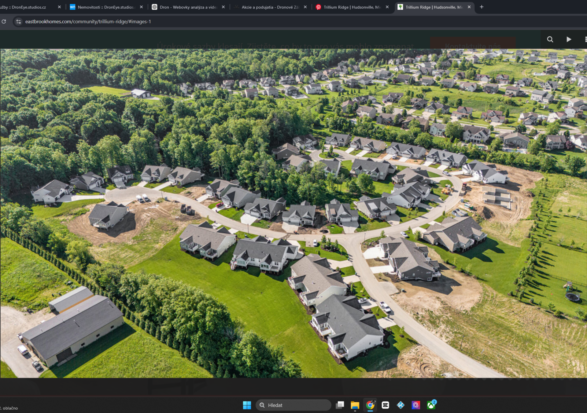
Task: Switch to Nemovitosti DronEye.studios tab
Action: 105,7
